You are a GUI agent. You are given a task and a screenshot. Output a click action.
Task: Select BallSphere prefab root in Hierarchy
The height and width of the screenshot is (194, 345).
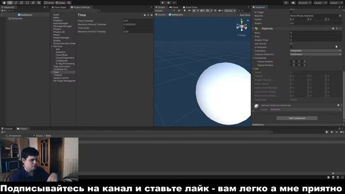click(x=25, y=15)
